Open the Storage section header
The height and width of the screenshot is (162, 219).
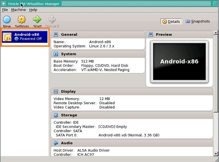pyautogui.click(x=132, y=115)
